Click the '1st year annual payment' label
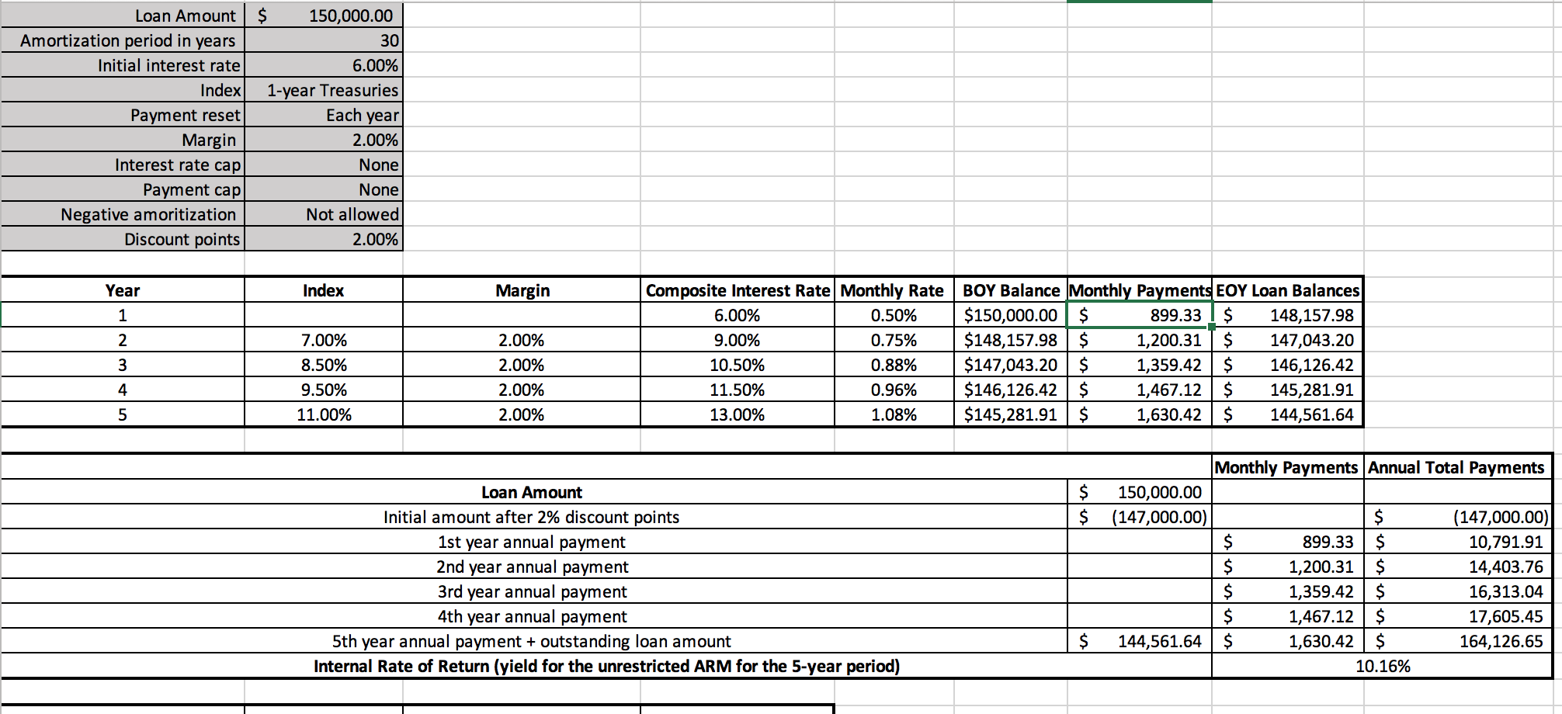 531,542
